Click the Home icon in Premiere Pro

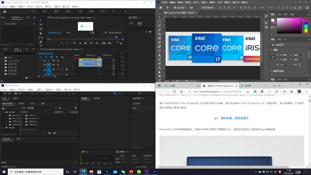5,12
